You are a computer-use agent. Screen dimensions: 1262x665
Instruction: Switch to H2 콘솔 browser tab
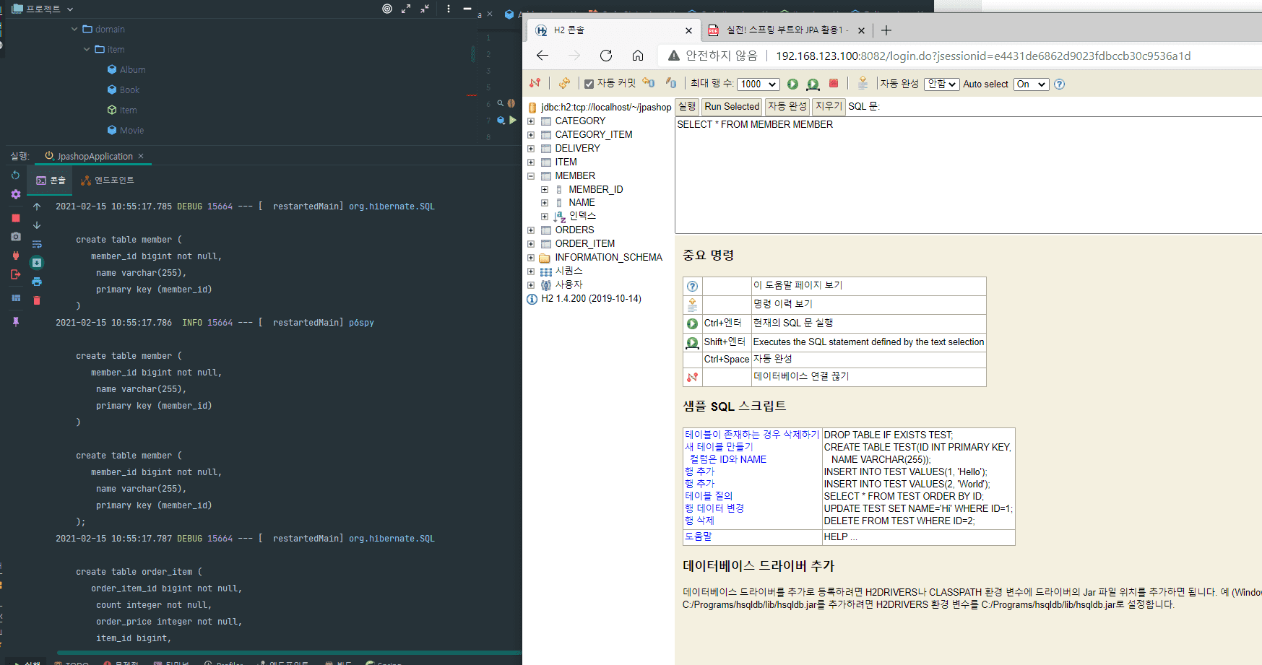point(614,30)
